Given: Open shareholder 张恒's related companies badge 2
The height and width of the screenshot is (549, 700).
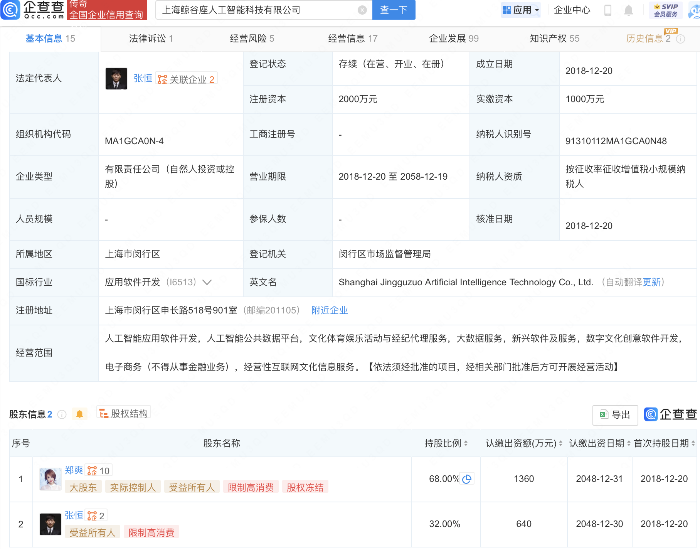Looking at the screenshot, I should pyautogui.click(x=96, y=516).
